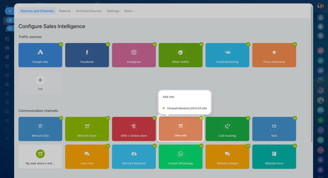Select cleopatrabeauty.bitrix24.site in the popup
Screen dimensions: 328x178
pyautogui.click(x=187, y=108)
